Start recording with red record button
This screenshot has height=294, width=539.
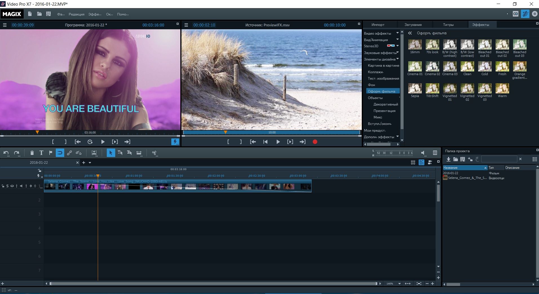pyautogui.click(x=315, y=142)
